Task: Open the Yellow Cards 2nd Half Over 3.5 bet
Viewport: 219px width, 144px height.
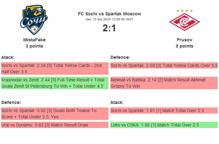Action: click(55, 69)
